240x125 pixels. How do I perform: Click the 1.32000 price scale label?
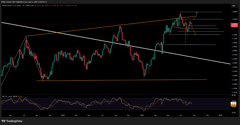click(x=235, y=35)
